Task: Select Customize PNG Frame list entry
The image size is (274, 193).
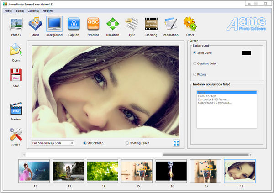Action: click(213, 99)
